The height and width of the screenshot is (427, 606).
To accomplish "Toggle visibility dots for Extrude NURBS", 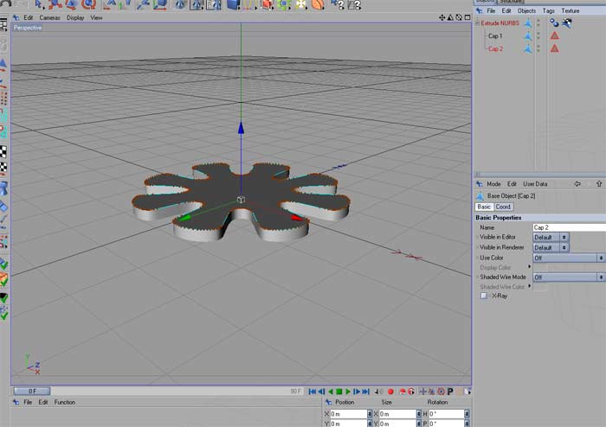I will tap(538, 22).
